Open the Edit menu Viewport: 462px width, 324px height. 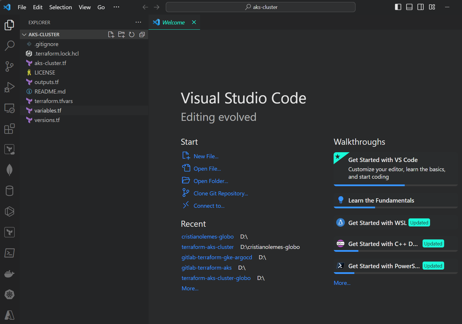point(38,7)
